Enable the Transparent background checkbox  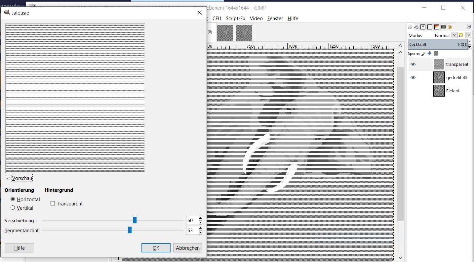[53, 203]
